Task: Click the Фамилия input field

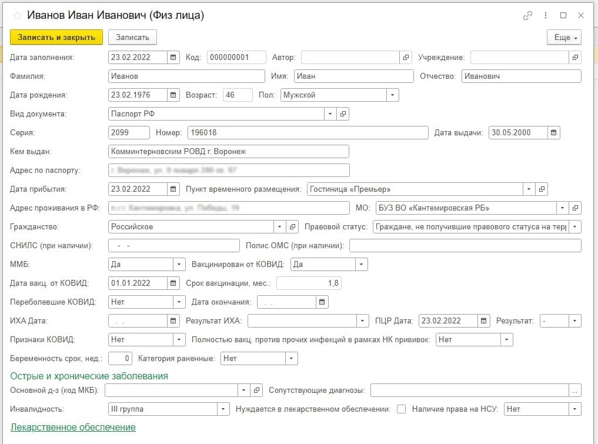Action: pyautogui.click(x=186, y=76)
